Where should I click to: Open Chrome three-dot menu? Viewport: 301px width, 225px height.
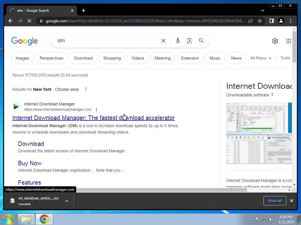(x=290, y=21)
